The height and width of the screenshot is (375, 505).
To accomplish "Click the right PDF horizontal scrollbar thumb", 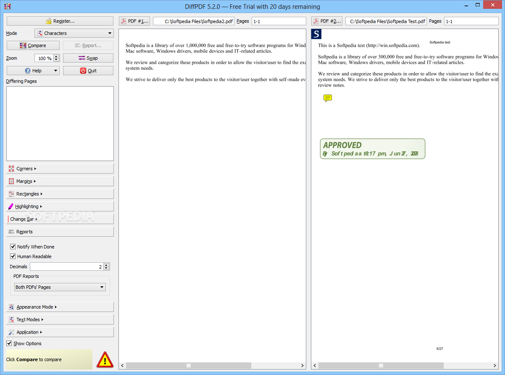I will point(381,366).
